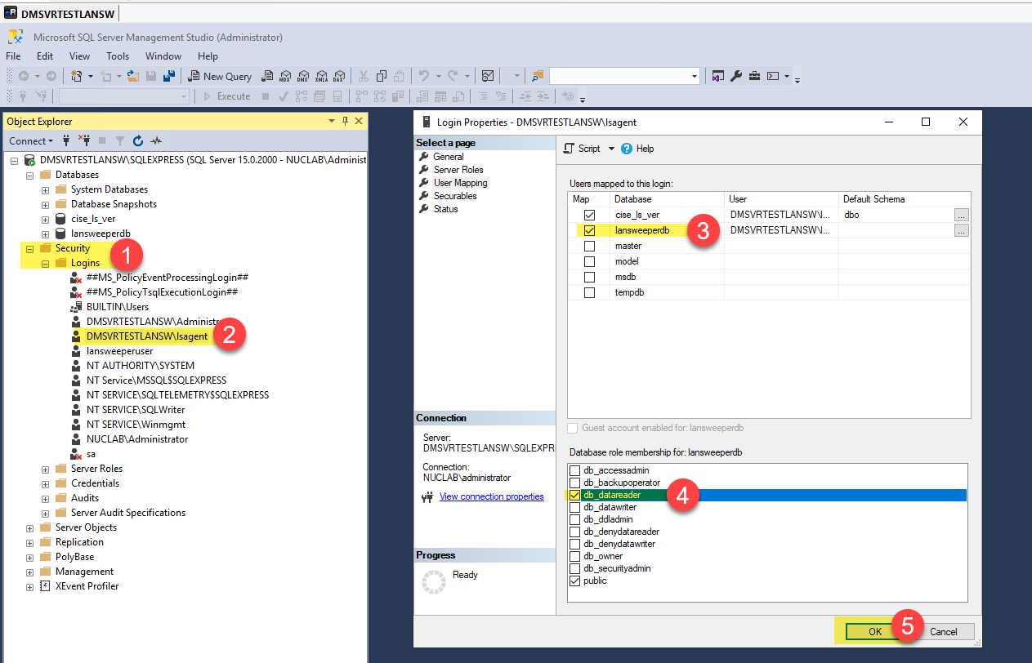Click the Copy icon in toolbar
The height and width of the screenshot is (663, 1032).
pos(382,76)
